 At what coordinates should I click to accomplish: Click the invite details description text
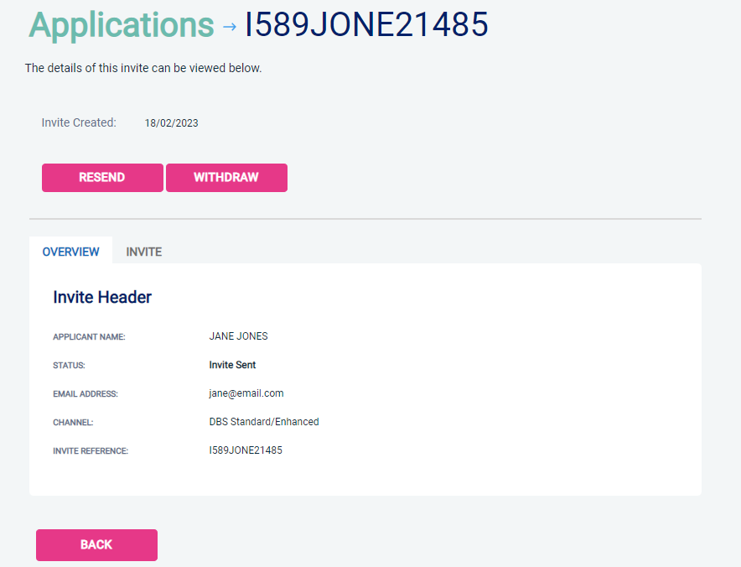pyautogui.click(x=143, y=68)
